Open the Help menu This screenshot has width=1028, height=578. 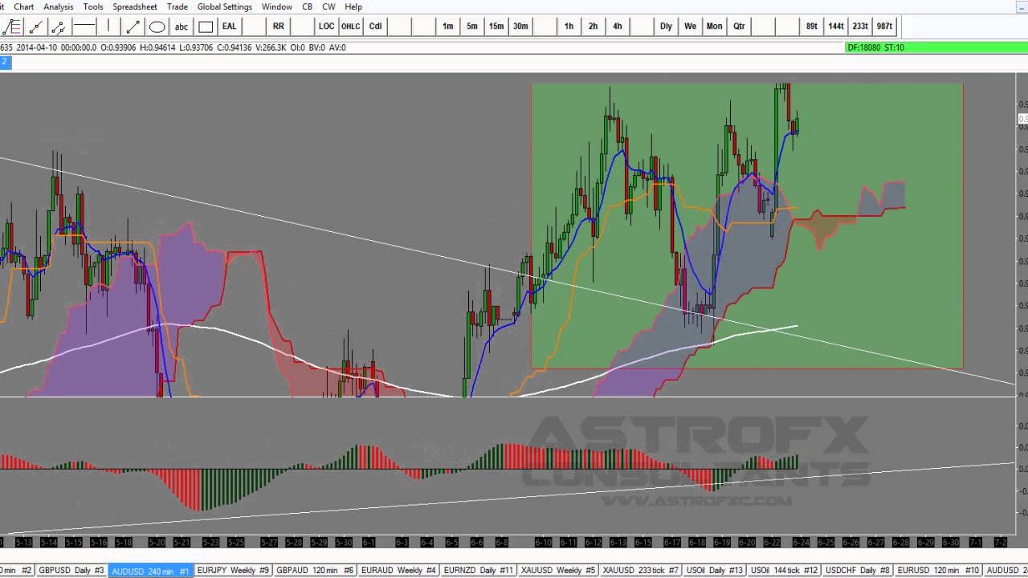click(353, 6)
